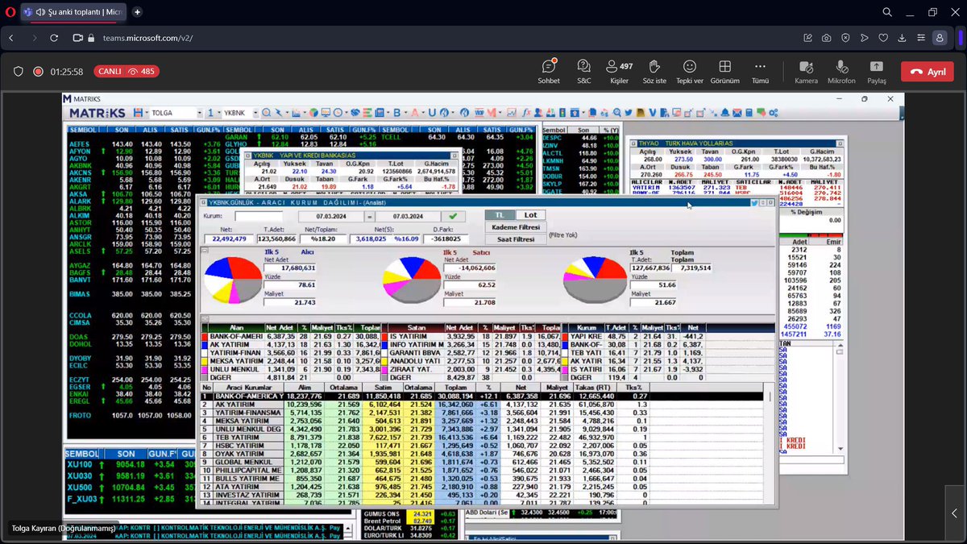Image resolution: width=967 pixels, height=544 pixels.
Task: Select the HSBC YATIRIM table row
Action: (481, 444)
